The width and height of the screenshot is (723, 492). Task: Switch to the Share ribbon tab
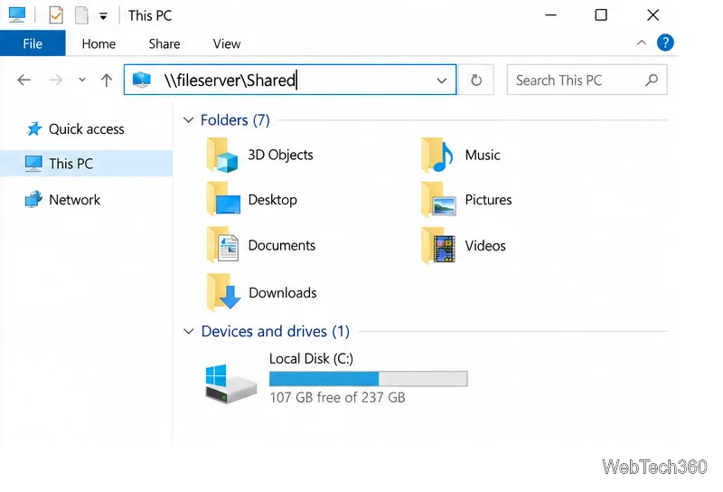click(x=164, y=43)
